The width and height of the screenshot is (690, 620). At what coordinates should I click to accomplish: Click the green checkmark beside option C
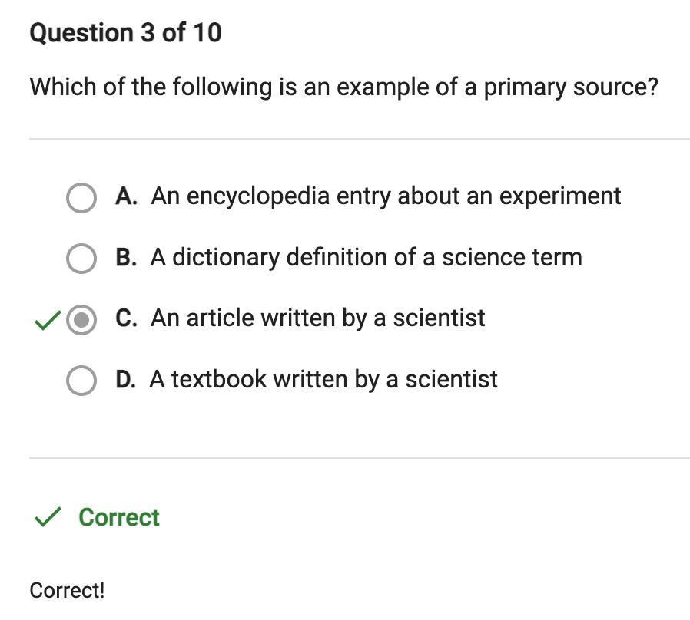pyautogui.click(x=47, y=321)
